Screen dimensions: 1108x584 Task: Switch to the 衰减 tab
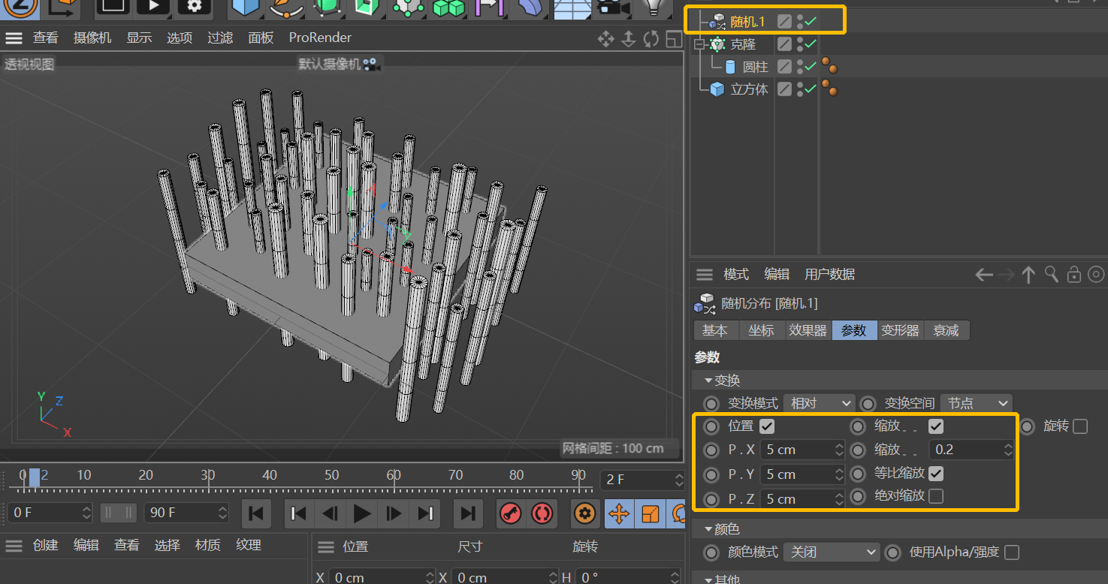click(x=946, y=330)
